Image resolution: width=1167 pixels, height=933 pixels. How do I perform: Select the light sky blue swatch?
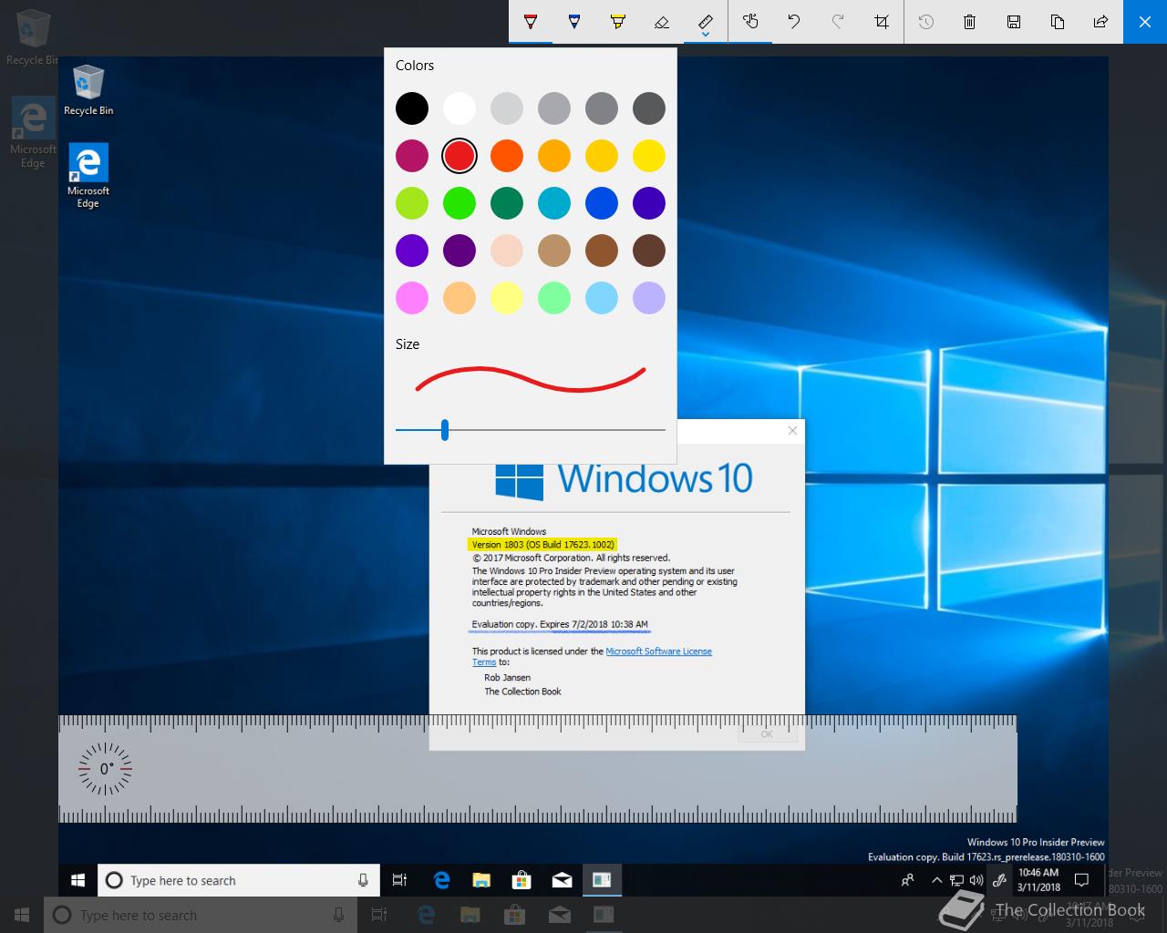coord(602,298)
